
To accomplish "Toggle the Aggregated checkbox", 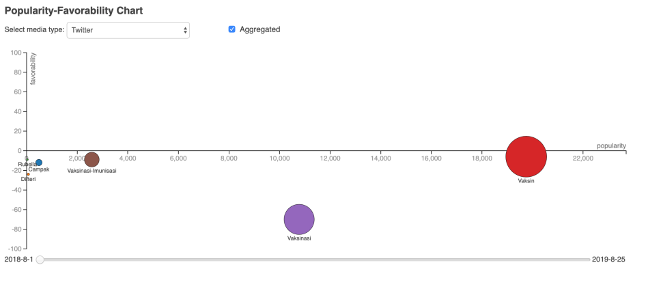I will 232,29.
